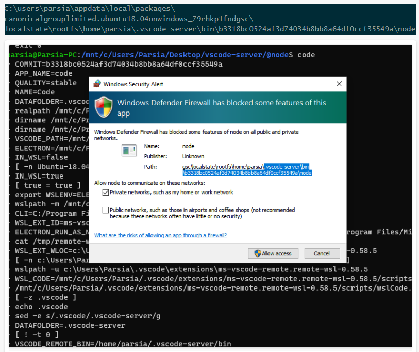Click the 'code' command in terminal prompt
This screenshot has height=352, width=419.
click(x=306, y=55)
